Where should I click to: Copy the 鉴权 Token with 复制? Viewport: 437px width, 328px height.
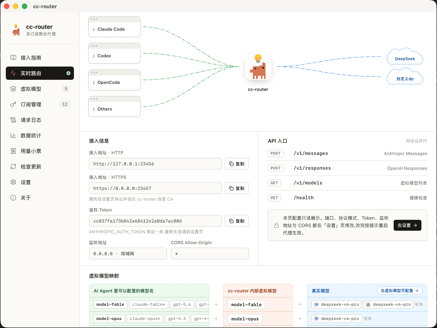click(237, 221)
